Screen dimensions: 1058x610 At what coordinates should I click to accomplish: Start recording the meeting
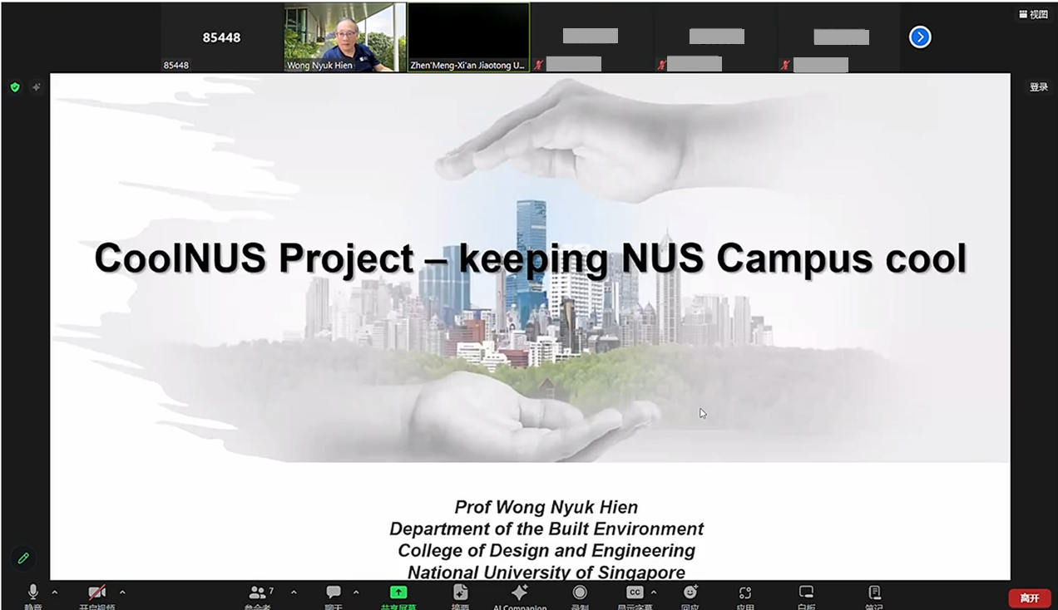coord(580,594)
